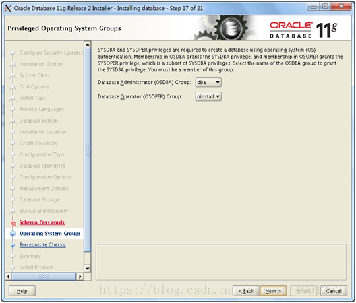
Task: Click the Configuration Type step text
Action: (42, 155)
